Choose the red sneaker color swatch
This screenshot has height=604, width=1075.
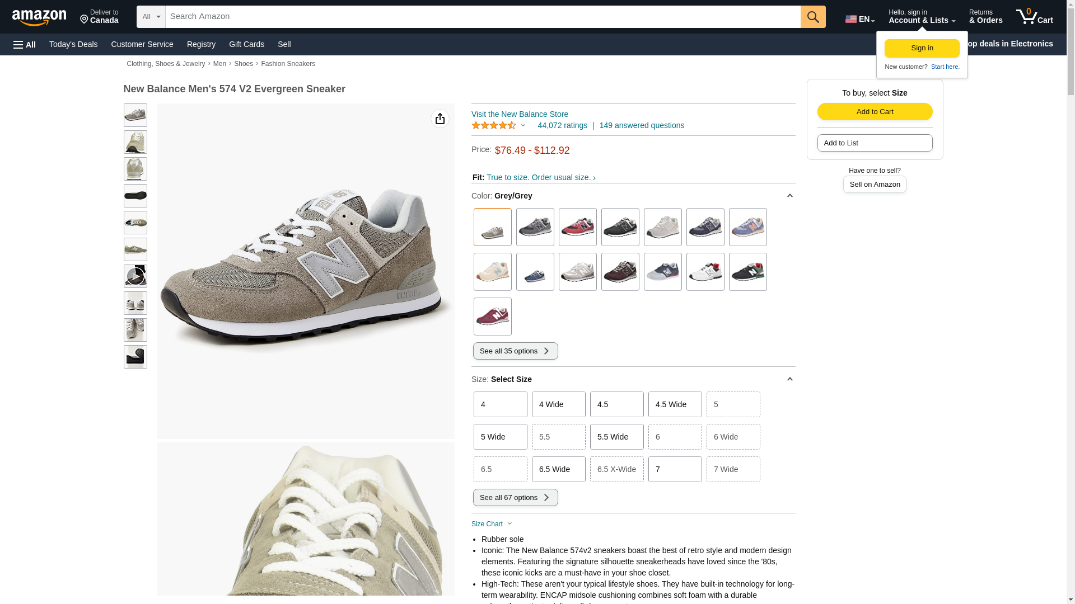pyautogui.click(x=577, y=227)
